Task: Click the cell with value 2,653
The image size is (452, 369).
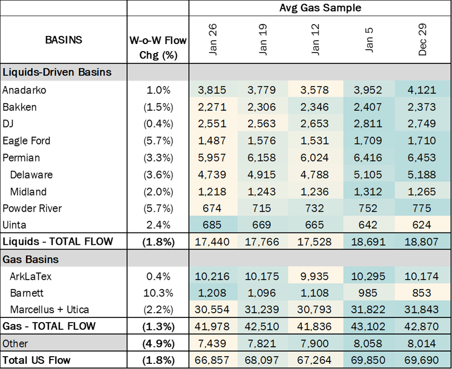Action: pyautogui.click(x=314, y=124)
